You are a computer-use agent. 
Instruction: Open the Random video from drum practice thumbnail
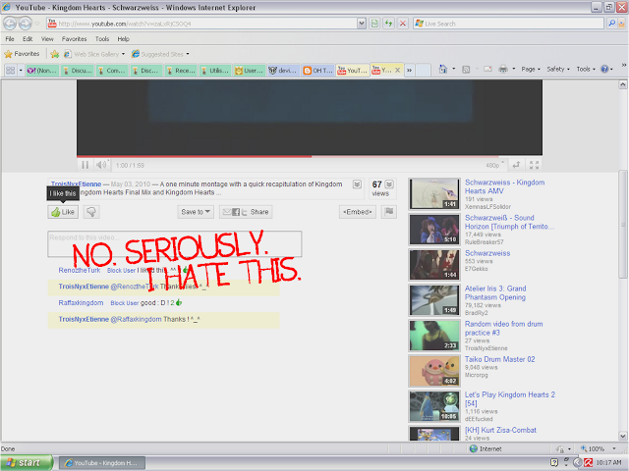(434, 336)
